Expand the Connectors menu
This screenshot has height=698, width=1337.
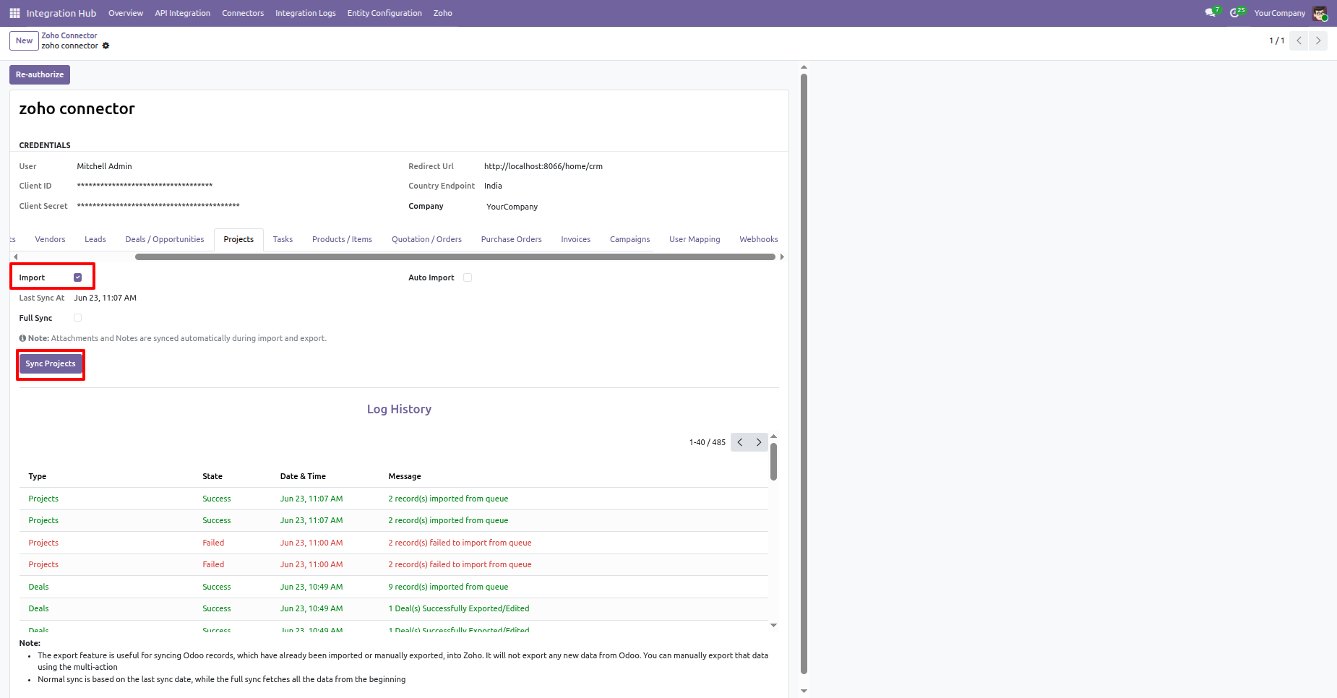click(x=243, y=13)
